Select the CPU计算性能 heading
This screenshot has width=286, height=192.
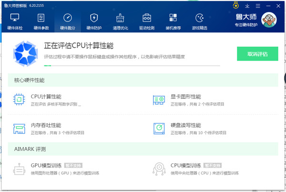coord(46,96)
